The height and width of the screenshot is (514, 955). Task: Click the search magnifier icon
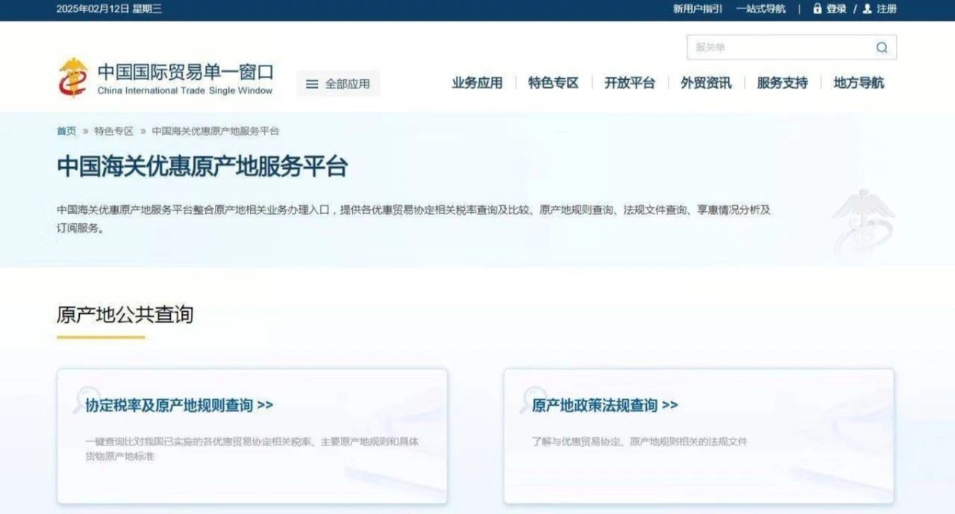tap(882, 48)
